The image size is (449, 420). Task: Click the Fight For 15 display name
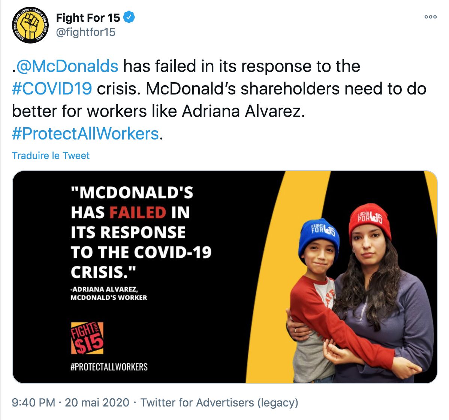click(x=88, y=18)
